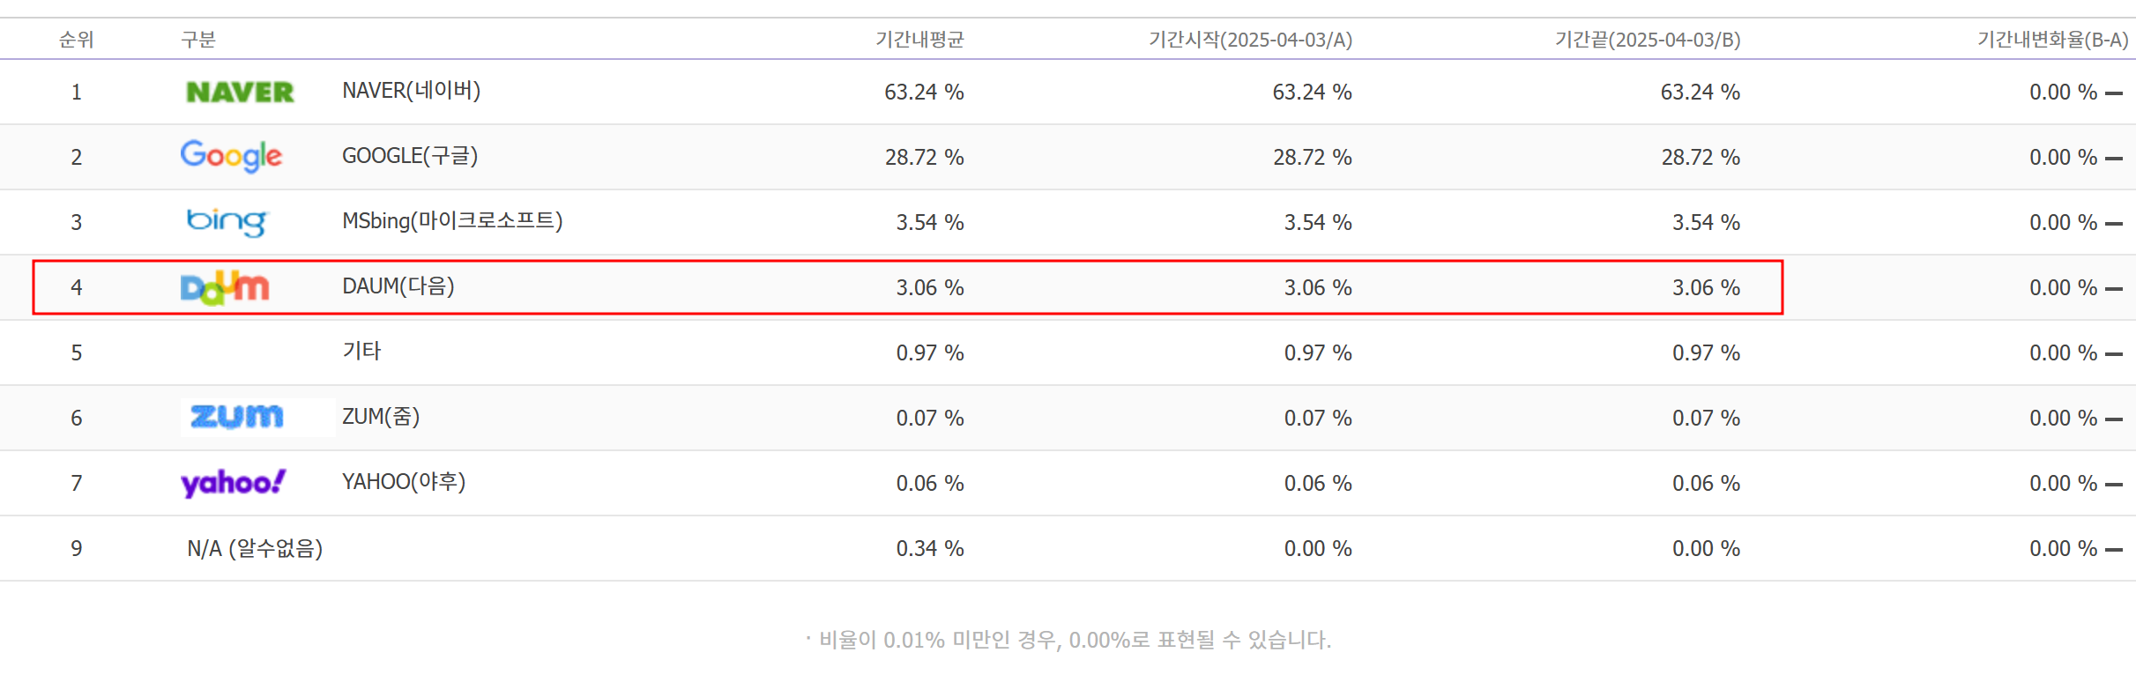Click the 기간시작(2025-04-03/A) column header
The height and width of the screenshot is (675, 2136).
[x=1250, y=40]
